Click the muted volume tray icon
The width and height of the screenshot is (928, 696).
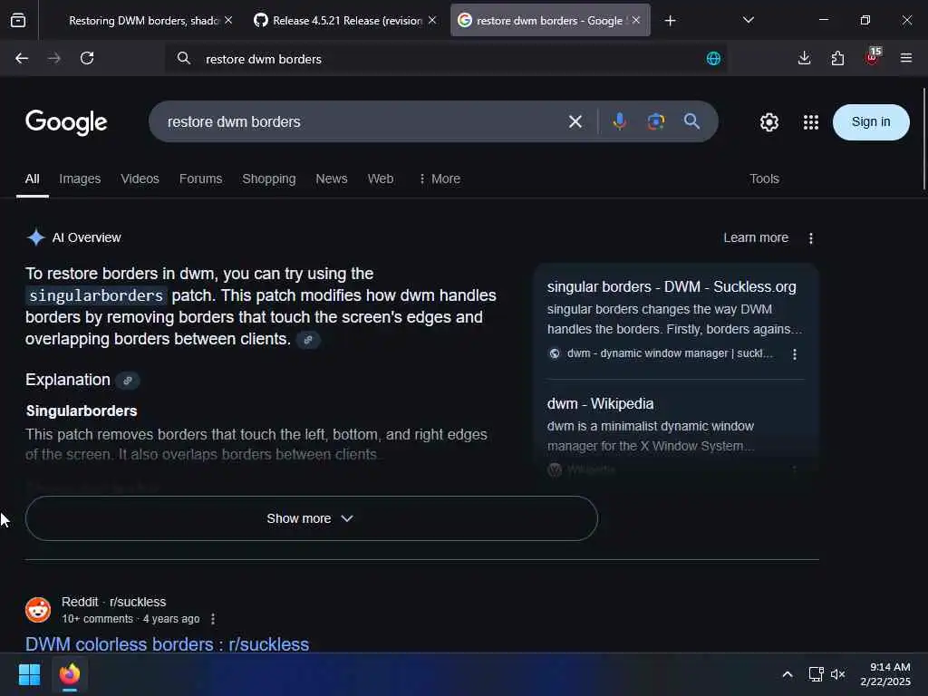pyautogui.click(x=837, y=674)
